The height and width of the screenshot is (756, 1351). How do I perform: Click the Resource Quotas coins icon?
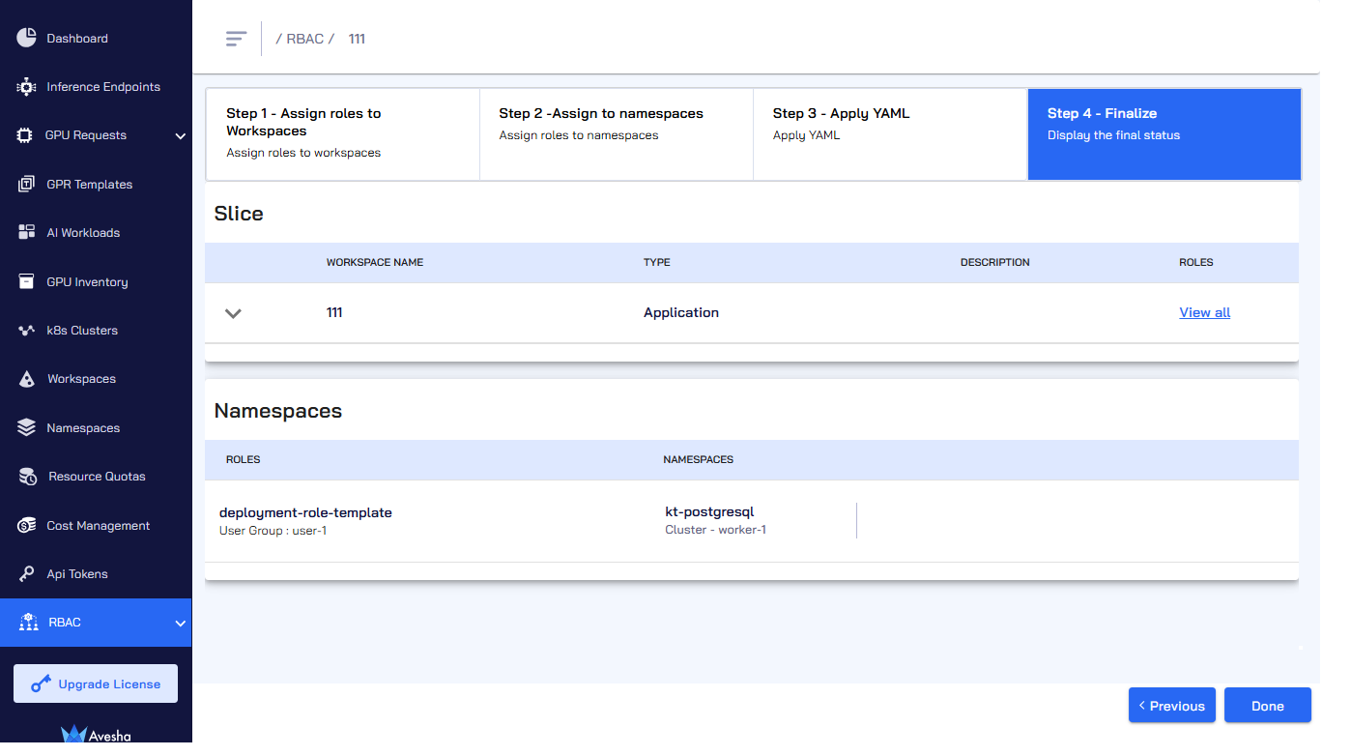tap(29, 477)
